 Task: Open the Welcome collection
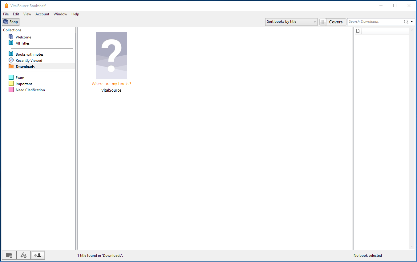(23, 37)
